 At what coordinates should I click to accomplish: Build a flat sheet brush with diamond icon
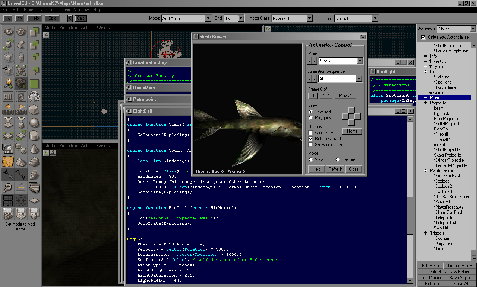pos(34,201)
